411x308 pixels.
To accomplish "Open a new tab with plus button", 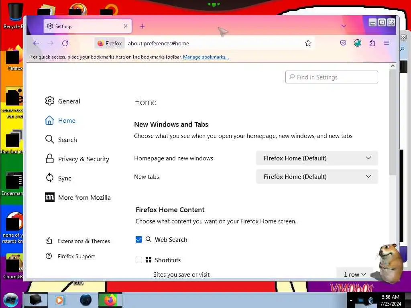I will pos(142,26).
